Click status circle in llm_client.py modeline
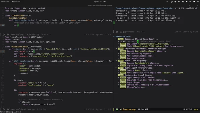Viewport: 200px width, 113px height. pos(4,35)
